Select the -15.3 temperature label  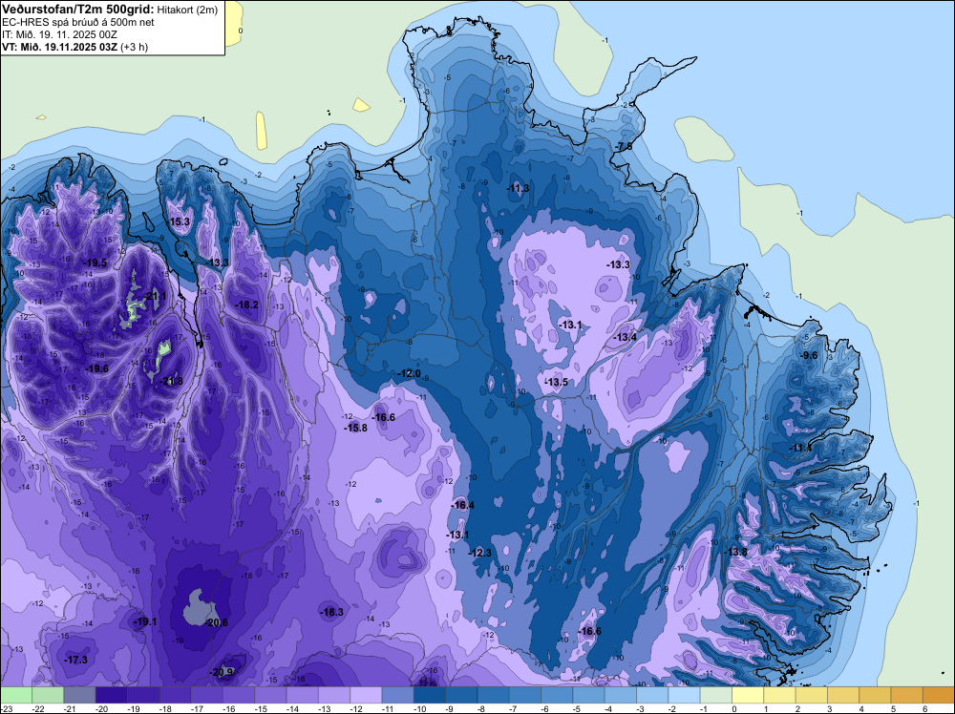[180, 222]
